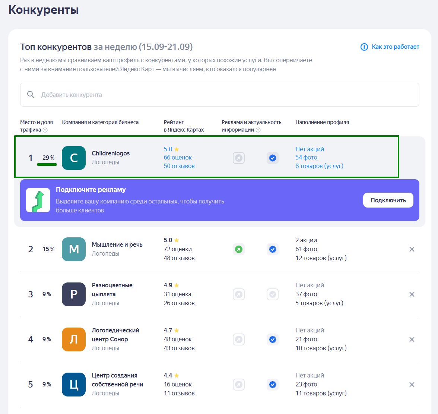Image resolution: width=438 pixels, height=414 pixels.
Task: Click the green advertising icon for Мышление и речь
Action: pyautogui.click(x=239, y=249)
